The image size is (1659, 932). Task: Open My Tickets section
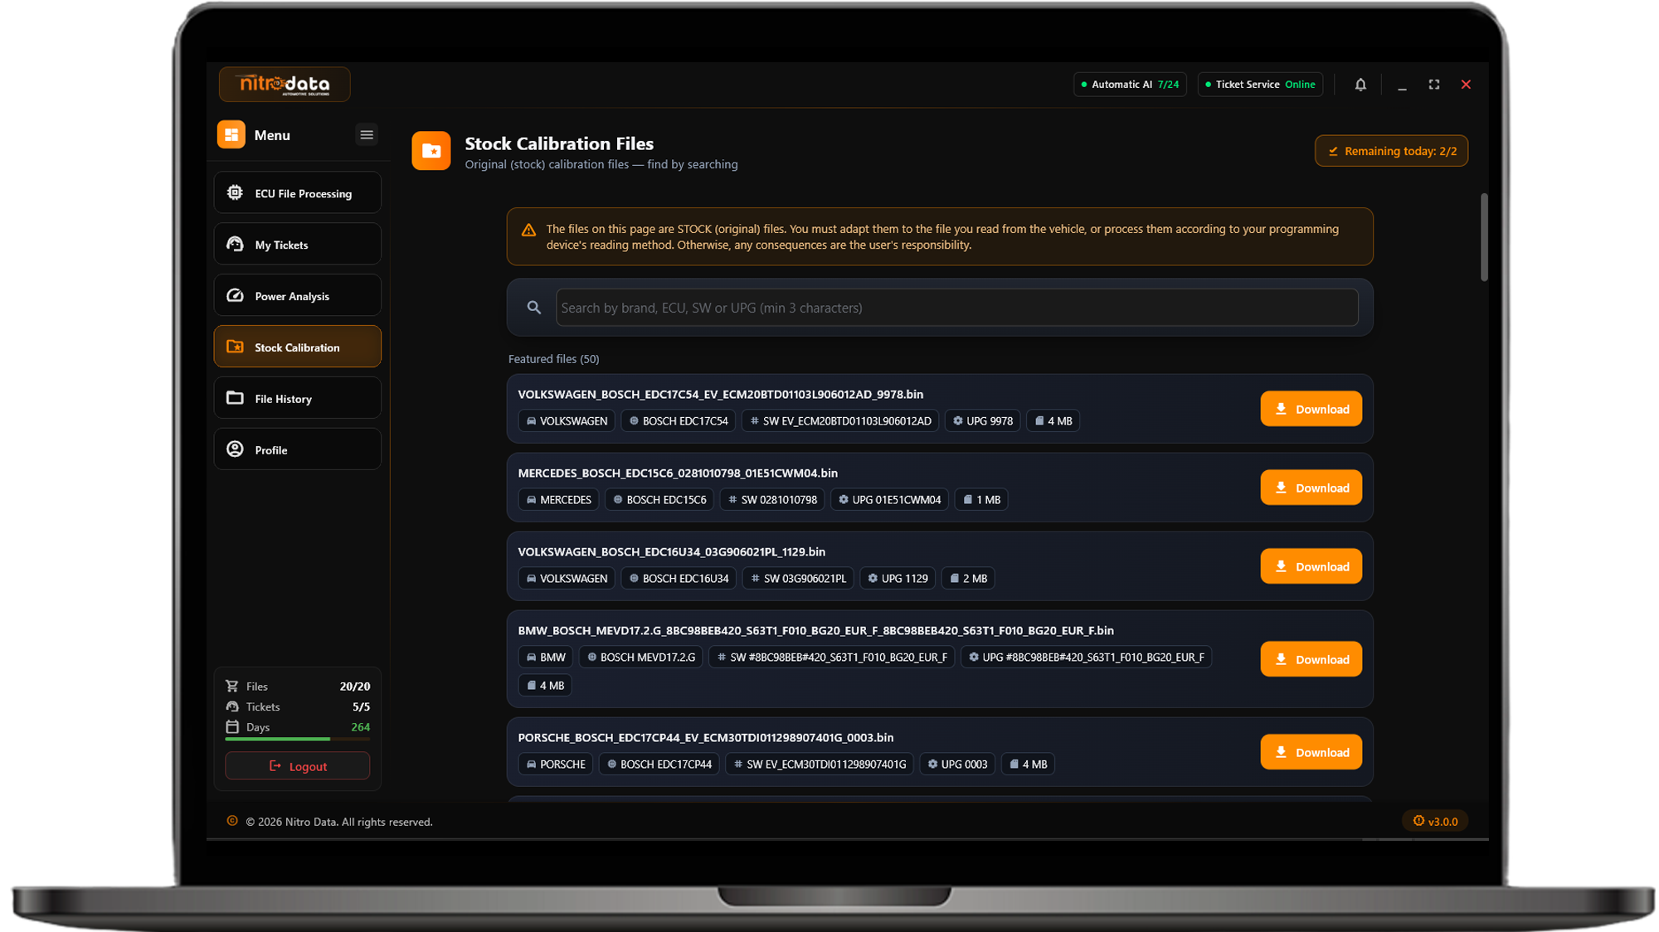[x=298, y=245]
